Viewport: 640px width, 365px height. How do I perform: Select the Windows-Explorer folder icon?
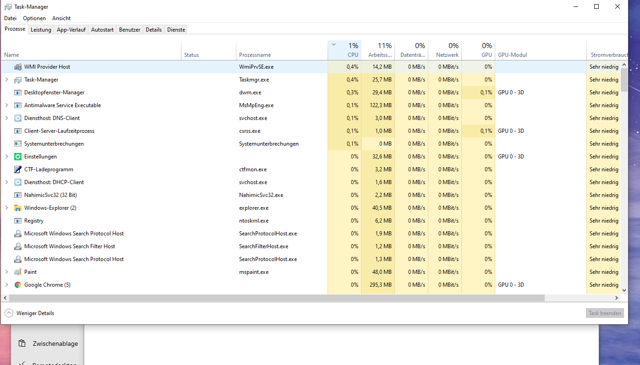click(x=18, y=208)
